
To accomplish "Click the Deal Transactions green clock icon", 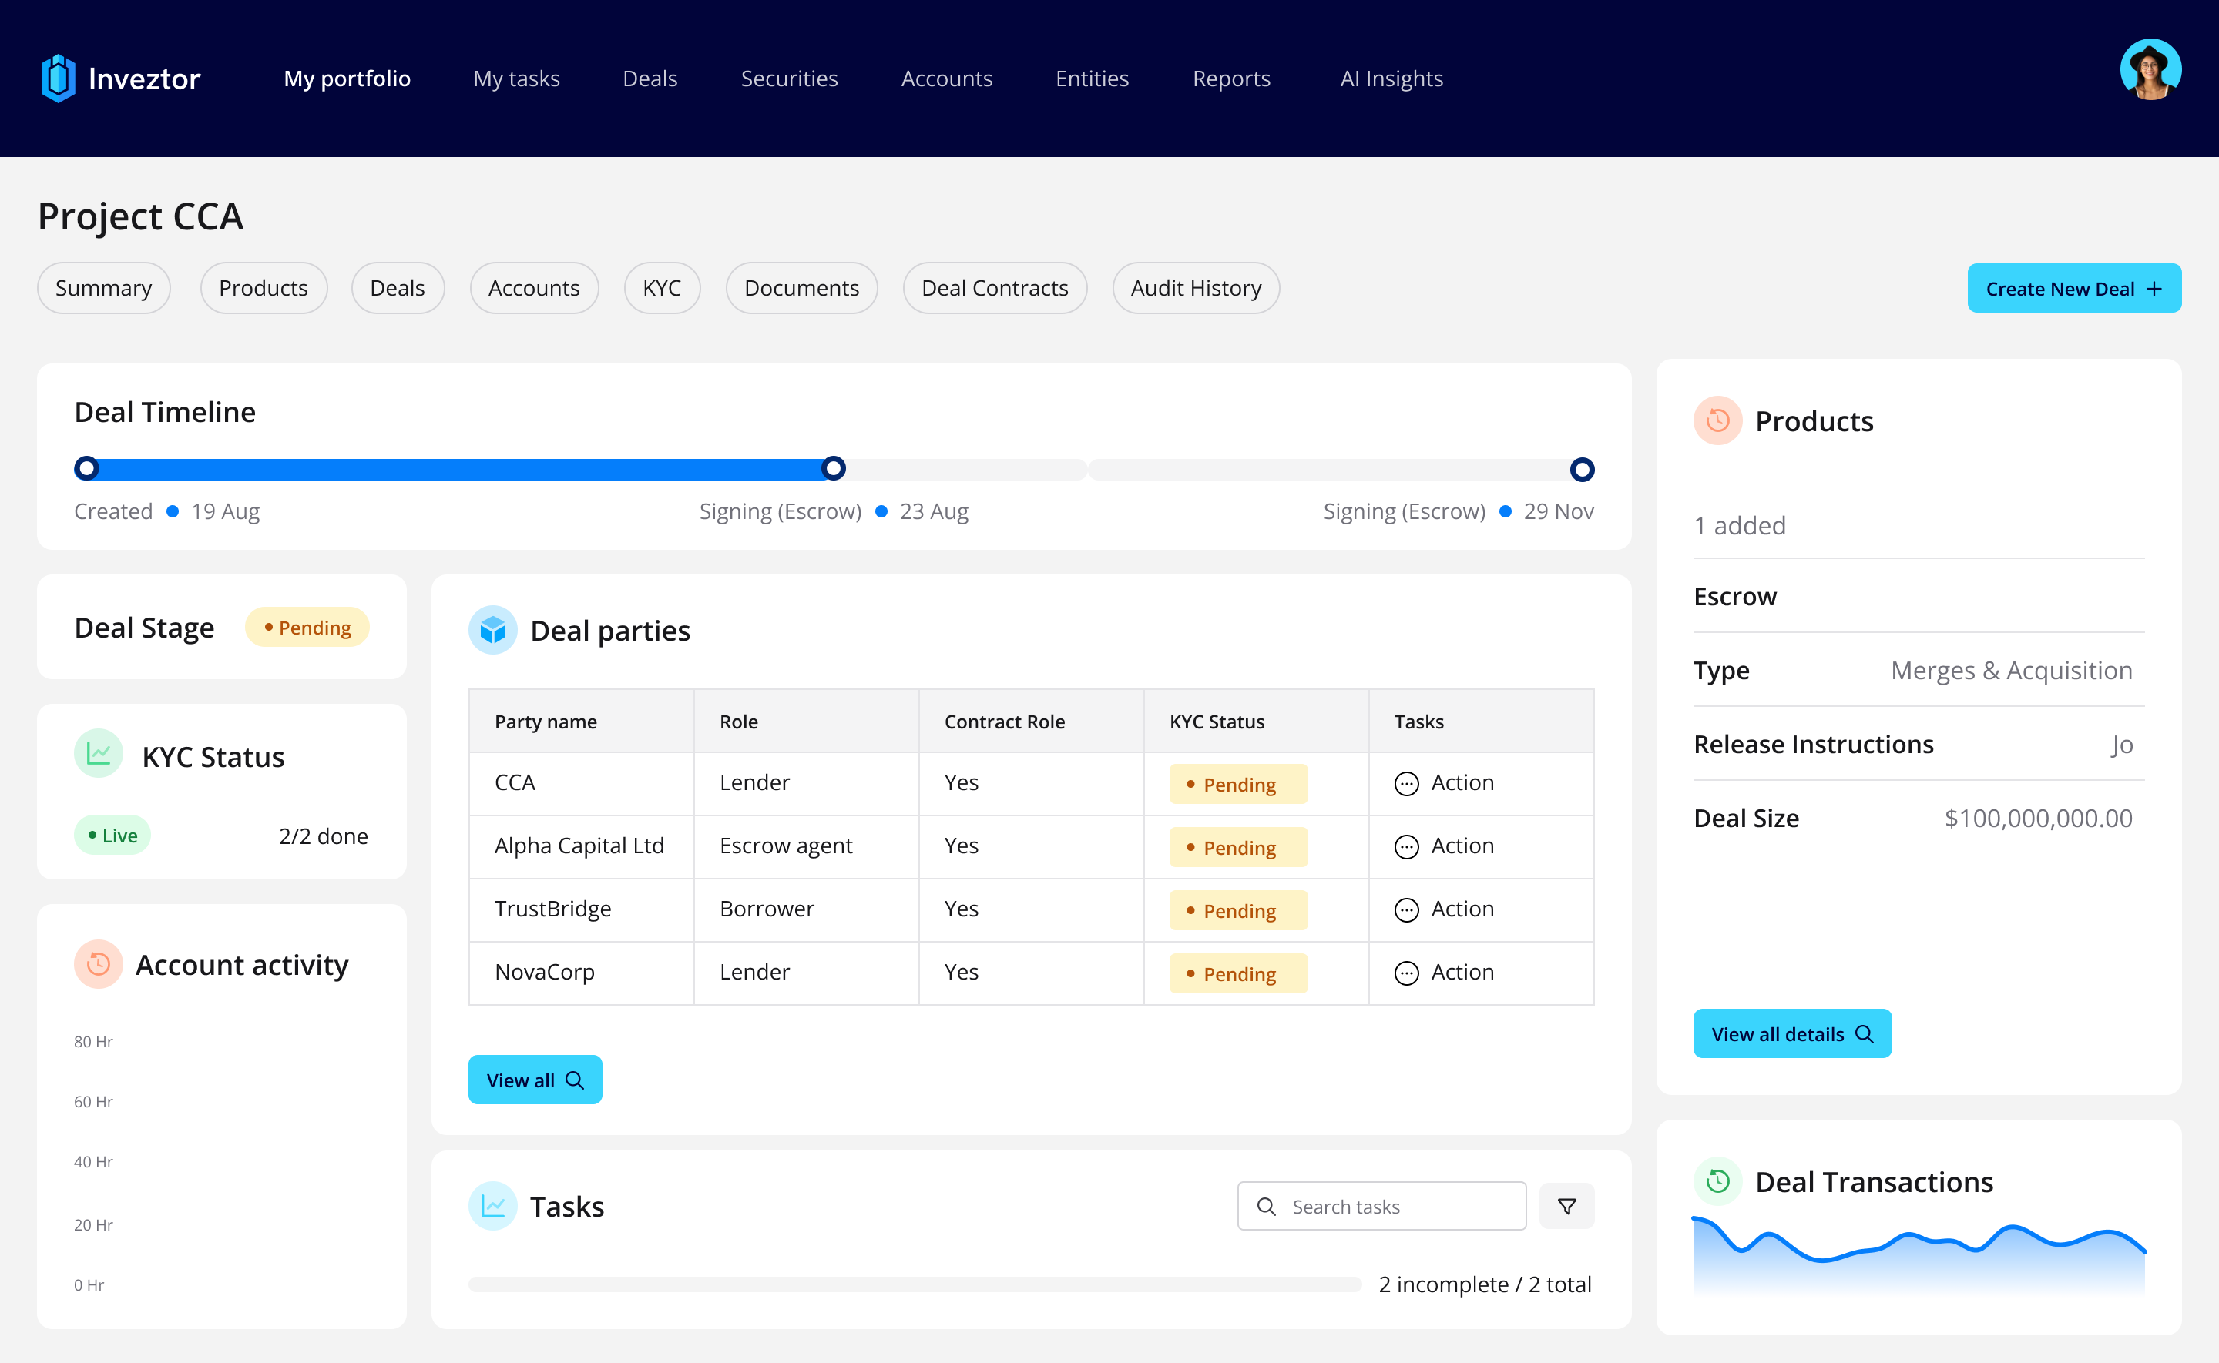I will (1717, 1181).
